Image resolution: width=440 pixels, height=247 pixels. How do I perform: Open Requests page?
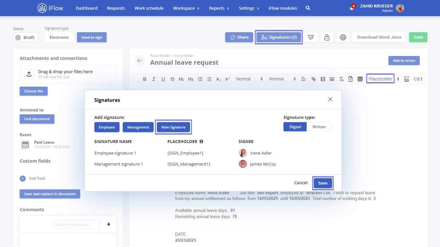tap(116, 8)
